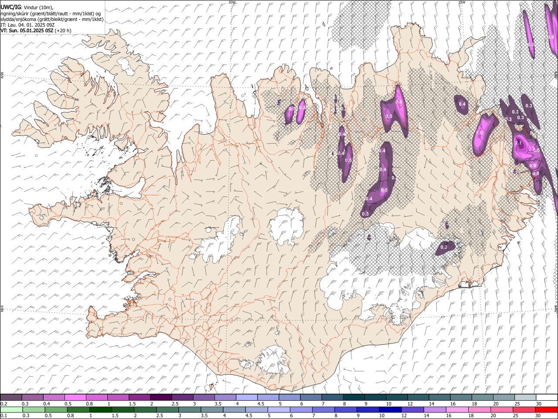Select upper legend swatch for 6–7 mm

[310, 397]
